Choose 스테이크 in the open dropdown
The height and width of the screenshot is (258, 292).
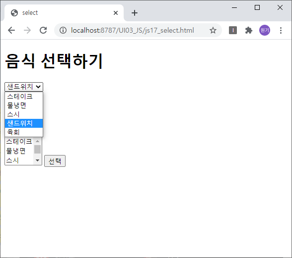tap(24, 97)
